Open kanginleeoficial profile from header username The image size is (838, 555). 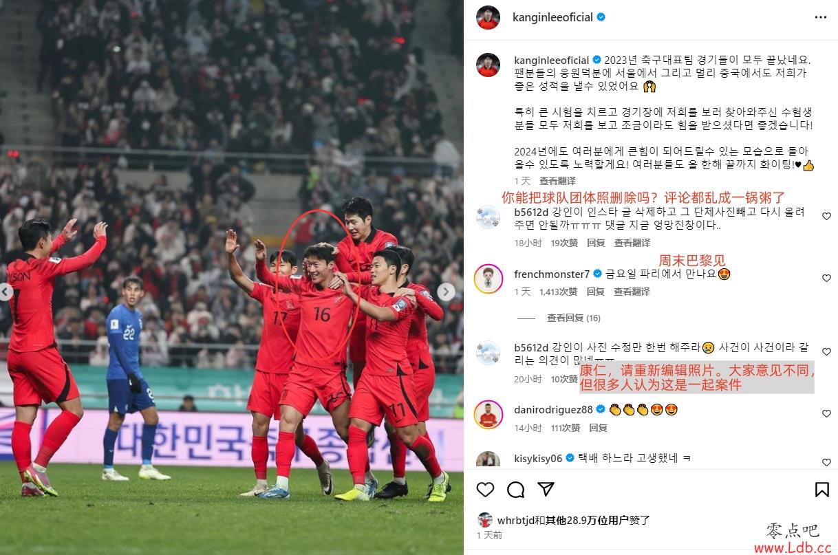point(553,17)
